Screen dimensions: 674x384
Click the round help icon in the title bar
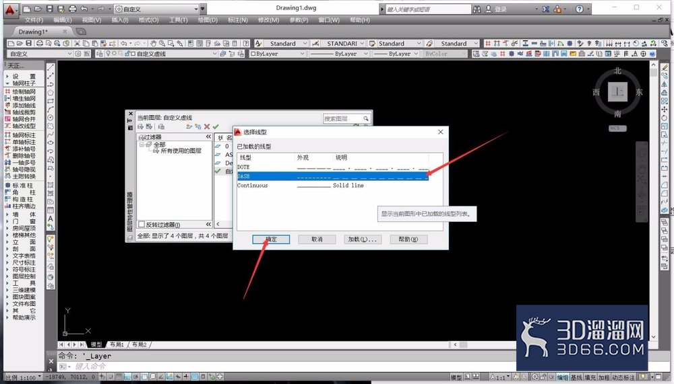[x=579, y=9]
